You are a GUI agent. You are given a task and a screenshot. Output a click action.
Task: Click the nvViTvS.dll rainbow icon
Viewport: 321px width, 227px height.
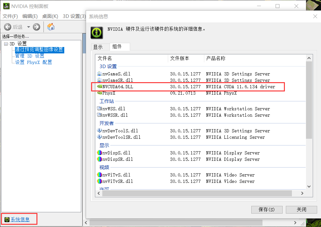99,175
